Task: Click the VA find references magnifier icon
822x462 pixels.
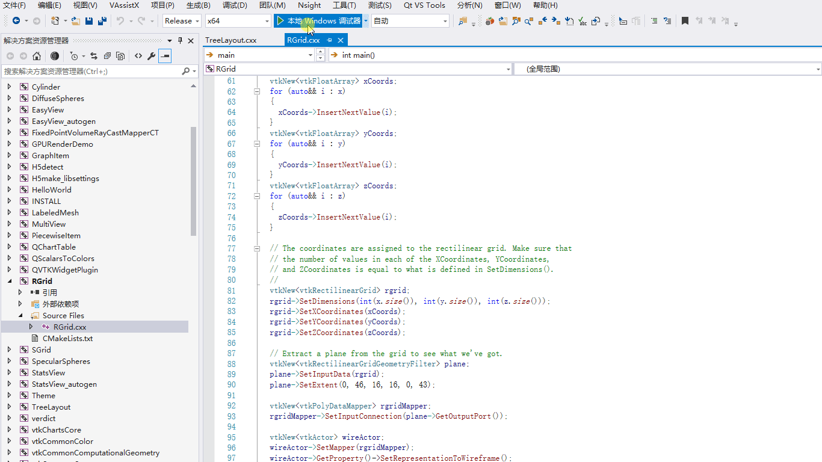Action: 529,21
